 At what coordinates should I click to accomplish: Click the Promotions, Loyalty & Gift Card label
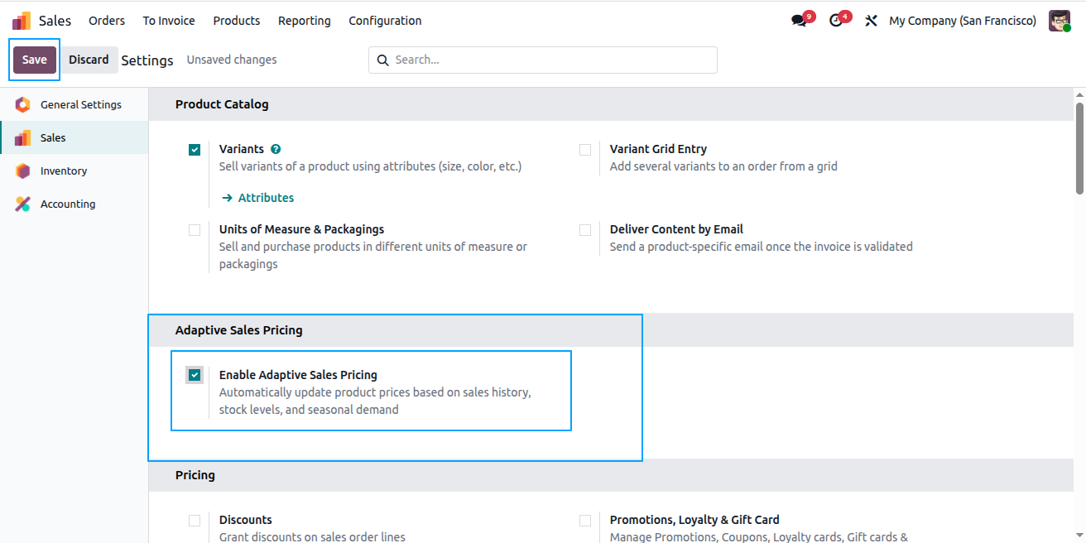pyautogui.click(x=694, y=520)
